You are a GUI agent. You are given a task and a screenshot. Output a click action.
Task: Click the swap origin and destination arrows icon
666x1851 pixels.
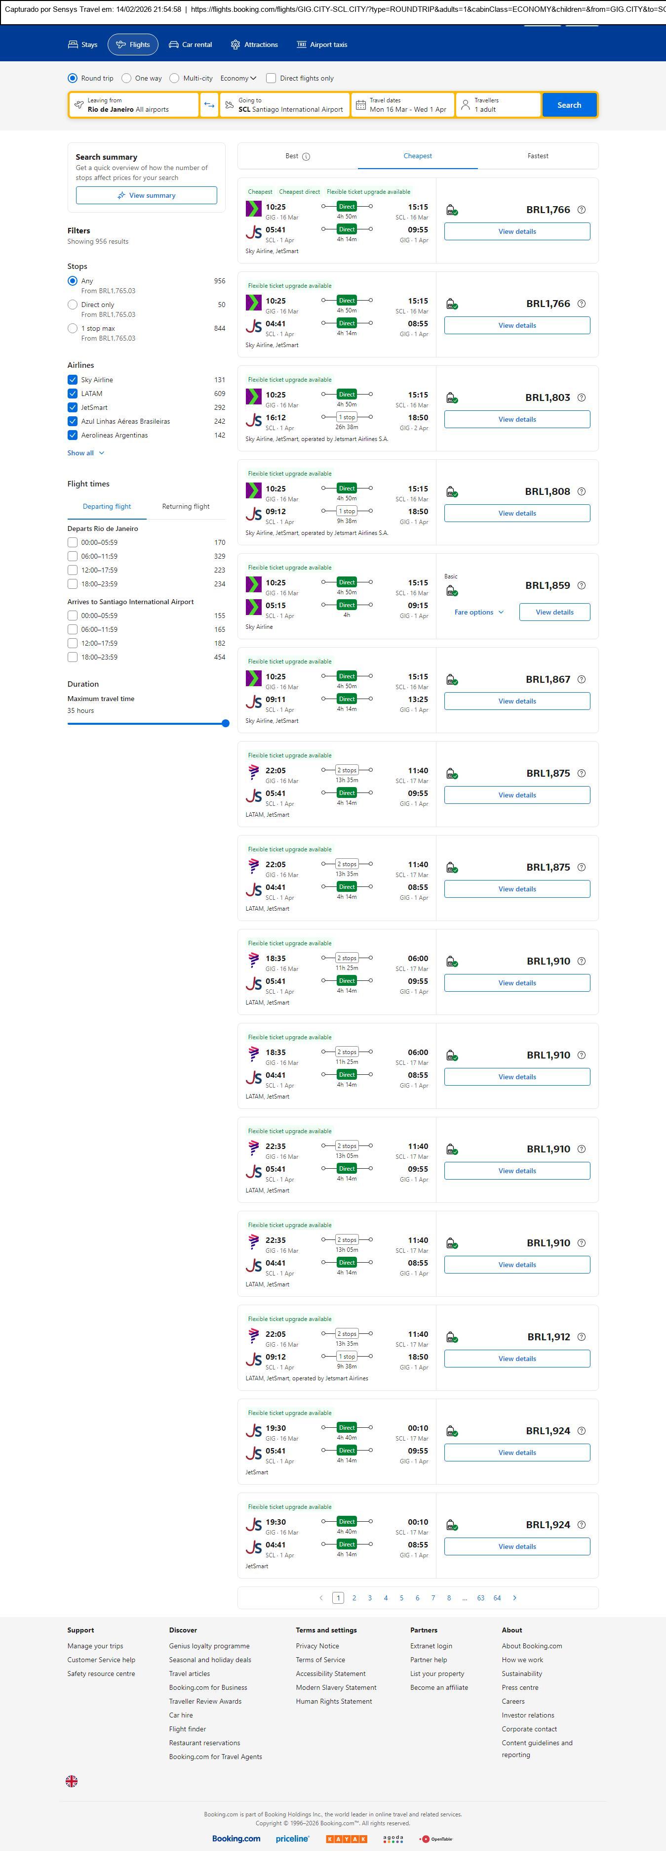209,105
